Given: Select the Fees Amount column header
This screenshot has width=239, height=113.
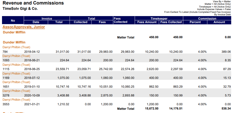Looking at the screenshot, I should pyautogui.click(x=147, y=22).
